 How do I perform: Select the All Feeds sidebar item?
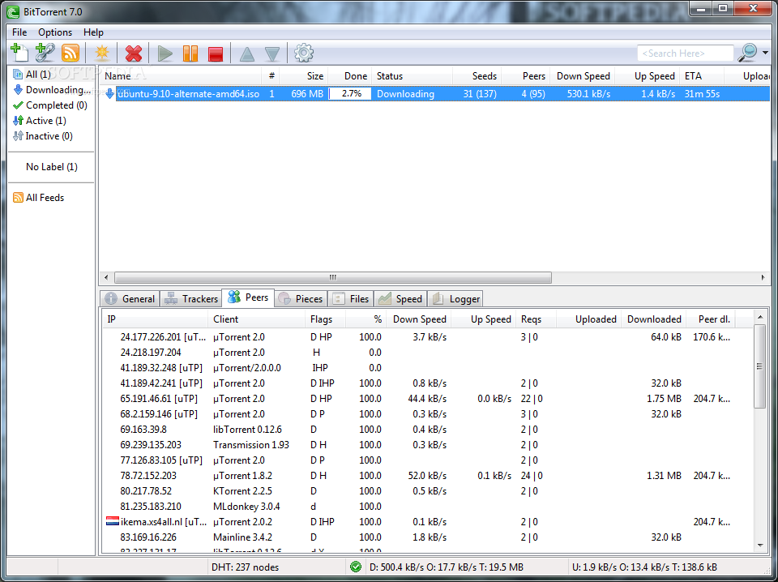point(45,198)
